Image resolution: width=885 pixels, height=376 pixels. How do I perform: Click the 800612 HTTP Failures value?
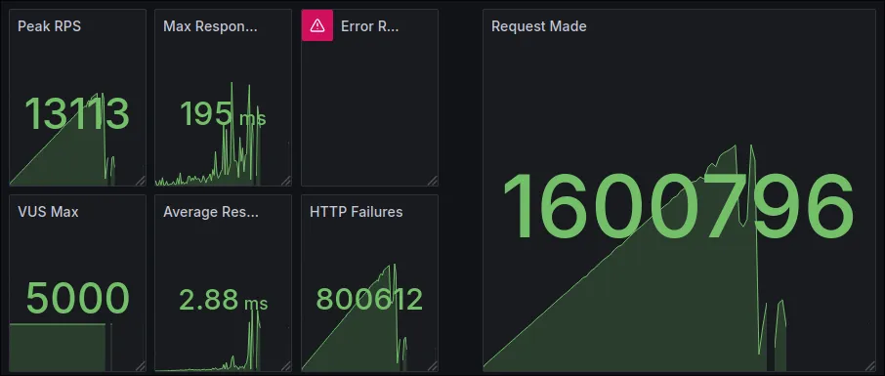click(x=369, y=299)
